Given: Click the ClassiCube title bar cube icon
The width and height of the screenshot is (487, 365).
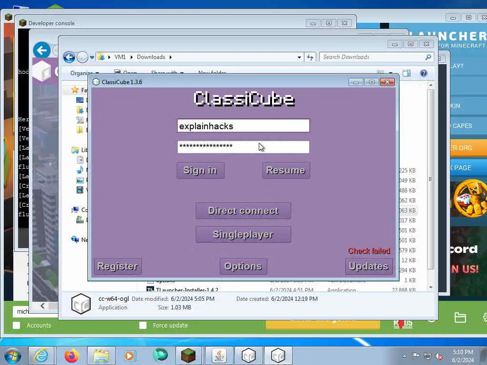Looking at the screenshot, I should click(x=96, y=82).
